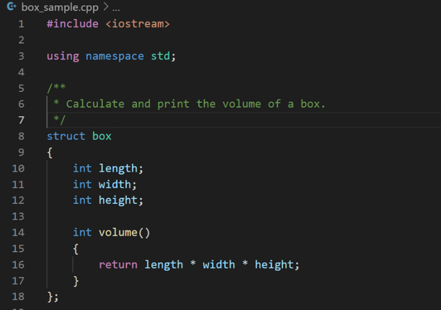Screen dimensions: 441x310
Task: Click line number 14 in gutter
Action: pos(18,232)
